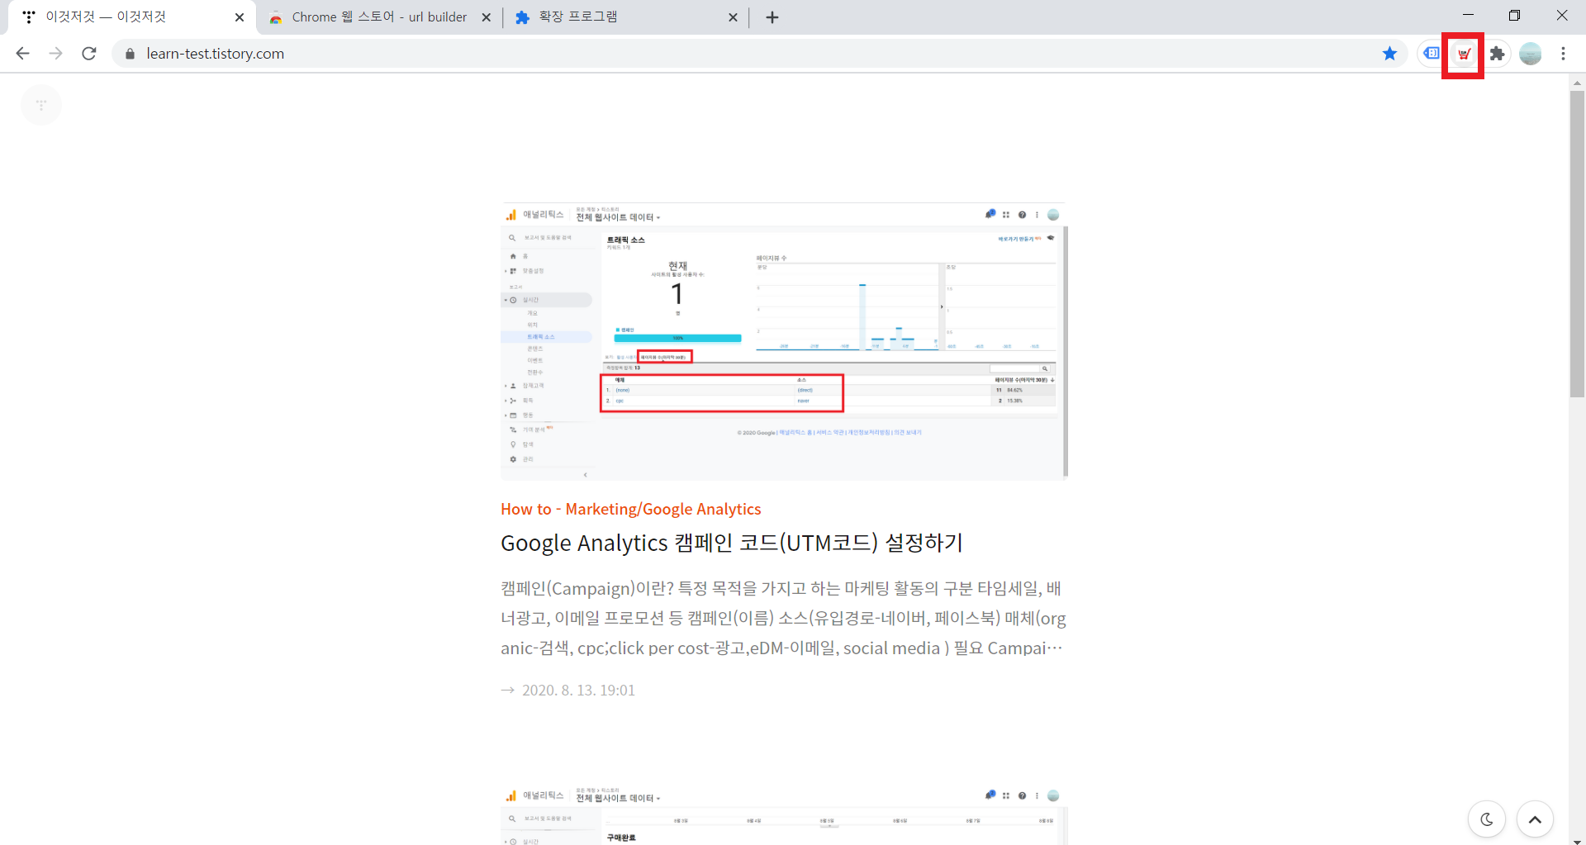Open the Extensions puzzle menu
Viewport: 1586px width, 845px height.
(1497, 54)
